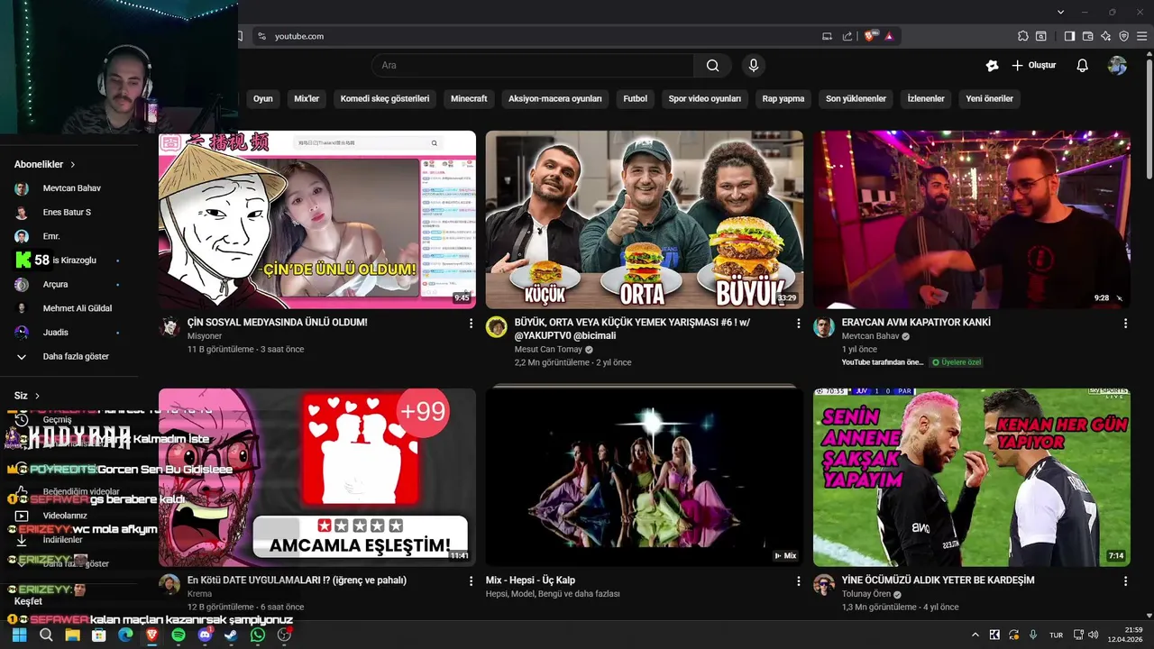Select the Rap yapma filter chip

click(x=783, y=98)
